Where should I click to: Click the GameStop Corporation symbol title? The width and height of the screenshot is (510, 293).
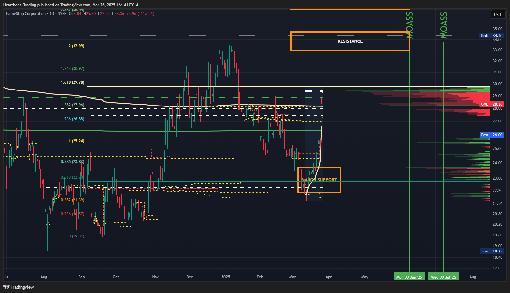coord(26,14)
